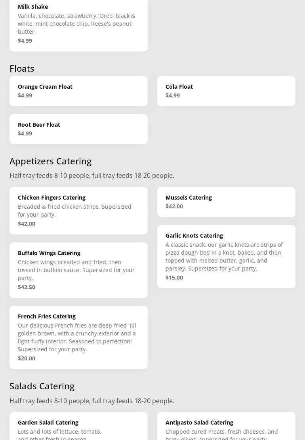Click the Milk Shake flavors description

point(76,24)
